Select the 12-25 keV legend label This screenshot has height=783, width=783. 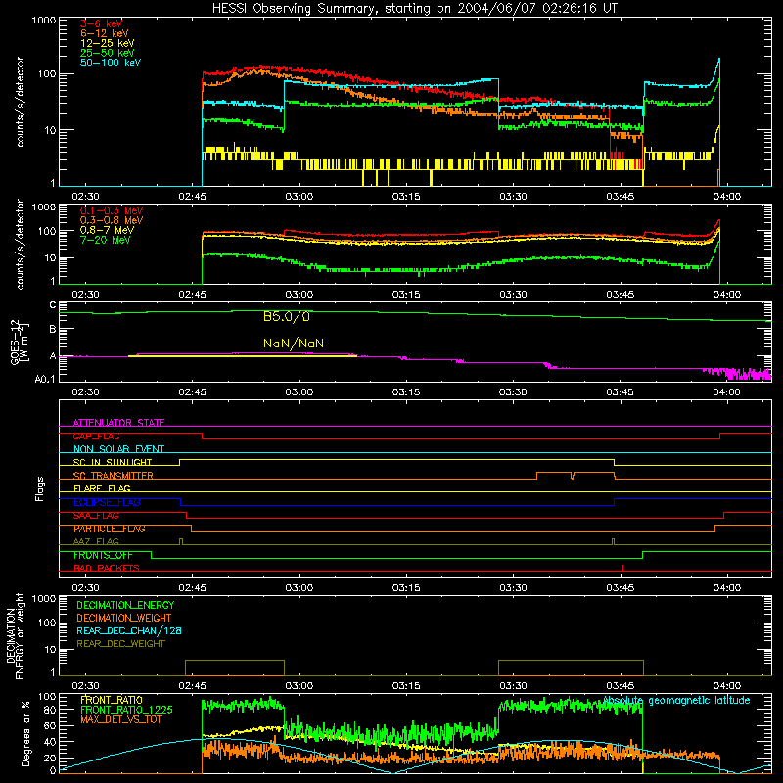[107, 43]
